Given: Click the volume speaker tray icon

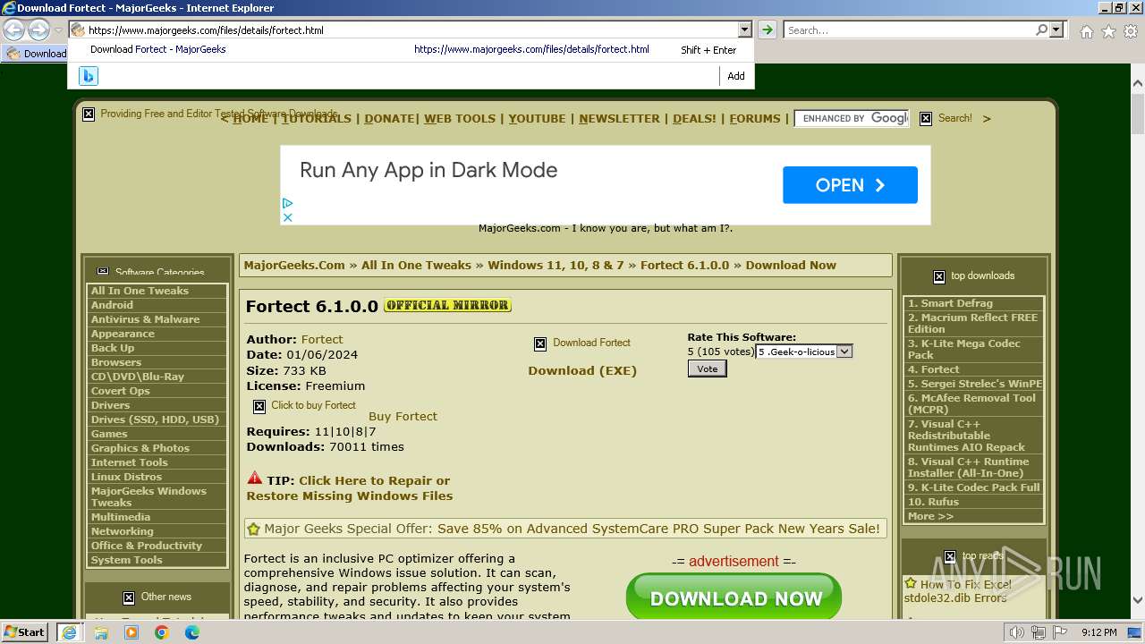Looking at the screenshot, I should (1018, 632).
